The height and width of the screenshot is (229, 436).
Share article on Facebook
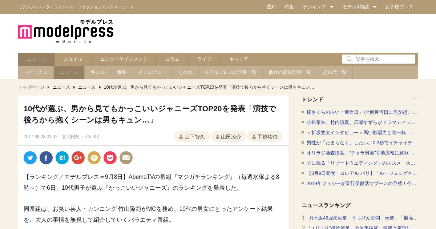tap(46, 158)
